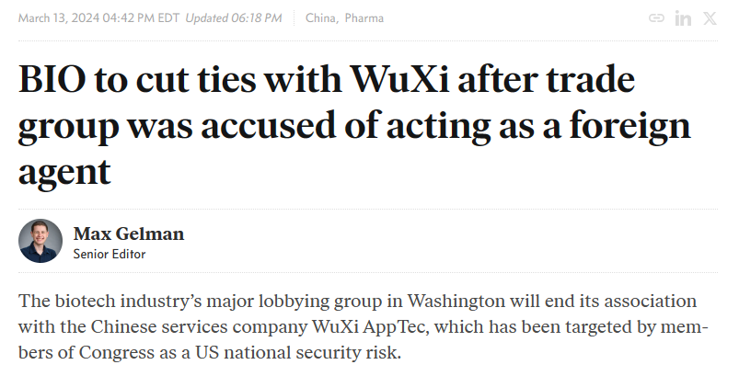
Task: Click the word BIO in headline
Action: tap(52, 78)
